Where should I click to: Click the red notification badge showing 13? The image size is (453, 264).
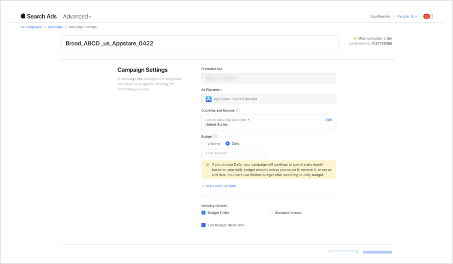pos(426,16)
